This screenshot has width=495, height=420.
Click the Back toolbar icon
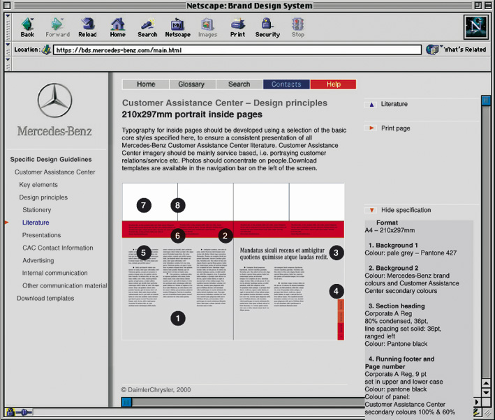point(27,24)
